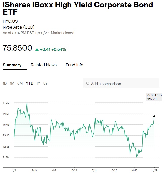Open the Fund Info tab
This screenshot has width=167, height=175.
74,65
